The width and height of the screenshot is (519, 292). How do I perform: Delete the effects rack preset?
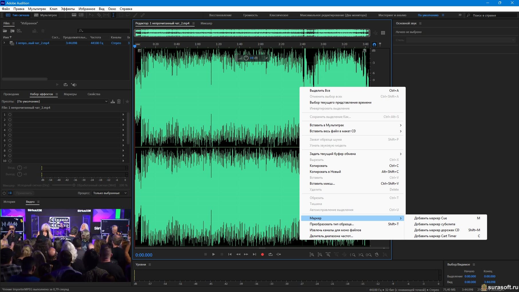(x=119, y=101)
